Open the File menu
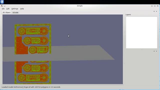The width and height of the screenshot is (160, 90). click(x=3, y=9)
